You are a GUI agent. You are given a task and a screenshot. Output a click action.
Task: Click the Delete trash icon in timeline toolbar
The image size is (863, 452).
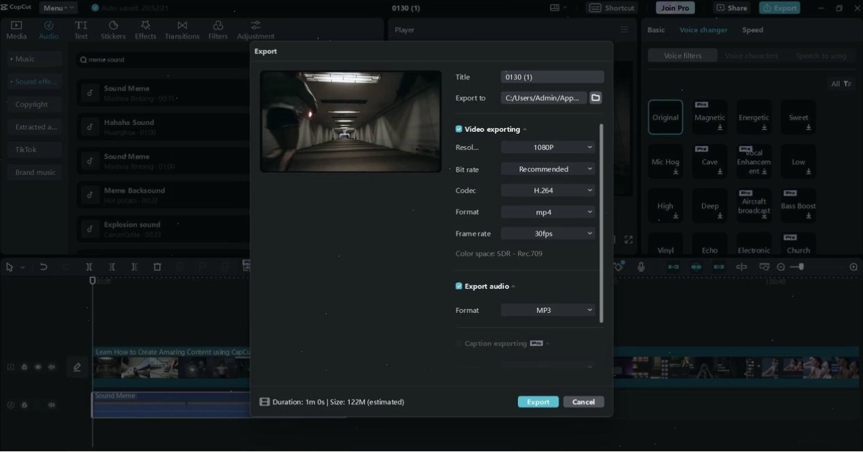157,267
